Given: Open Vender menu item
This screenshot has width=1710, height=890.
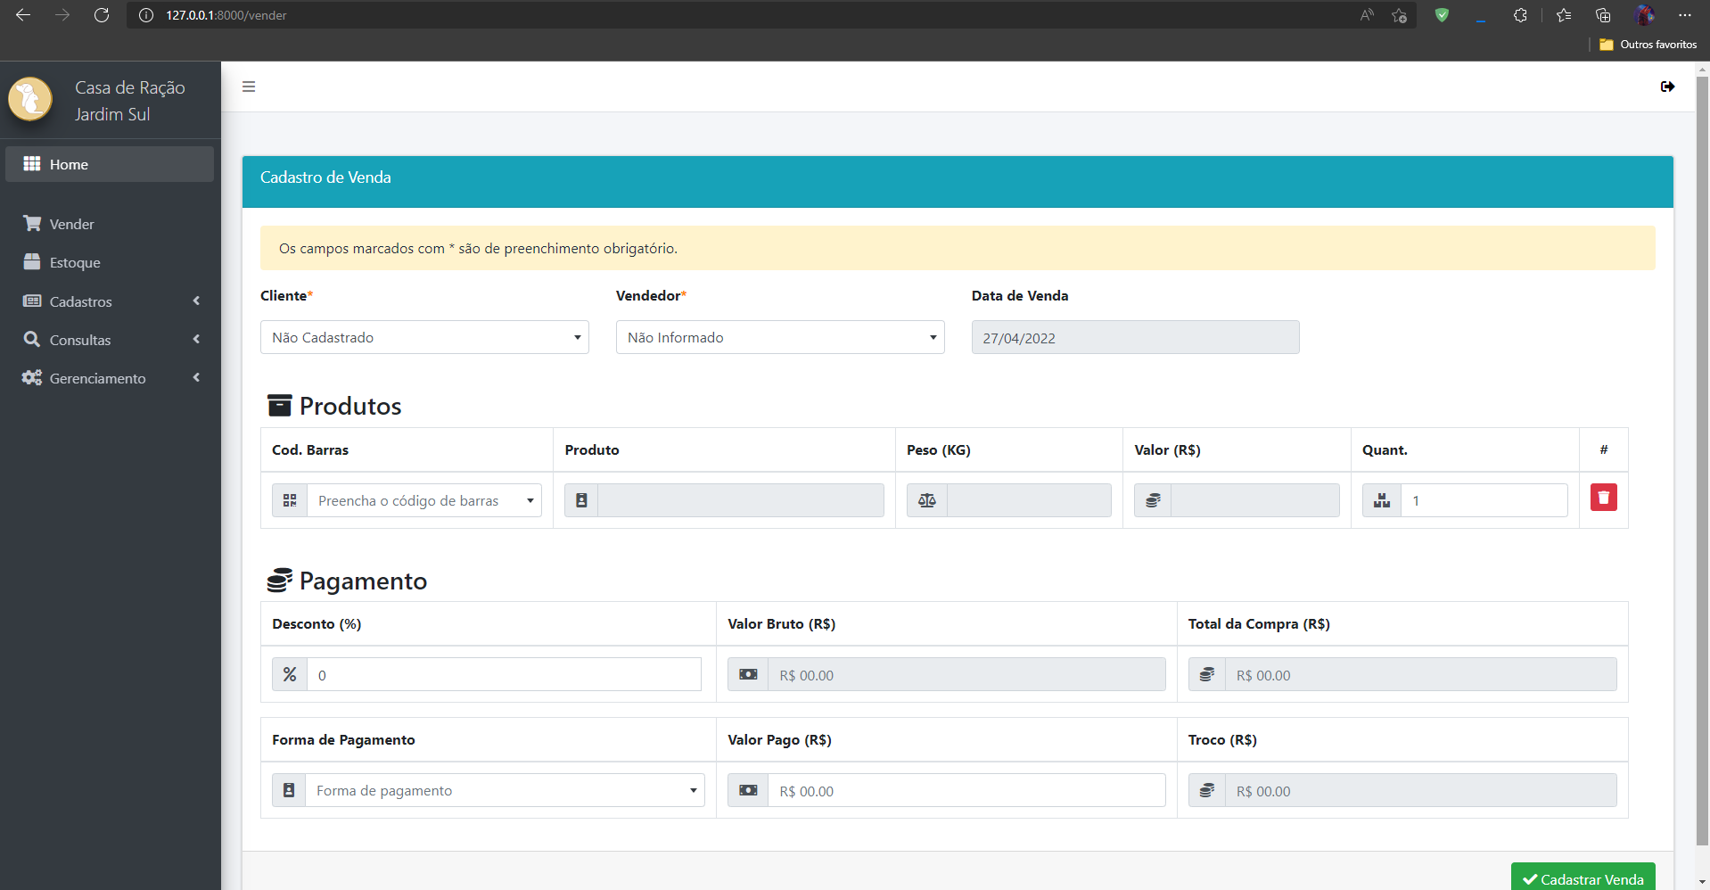Looking at the screenshot, I should tap(110, 224).
